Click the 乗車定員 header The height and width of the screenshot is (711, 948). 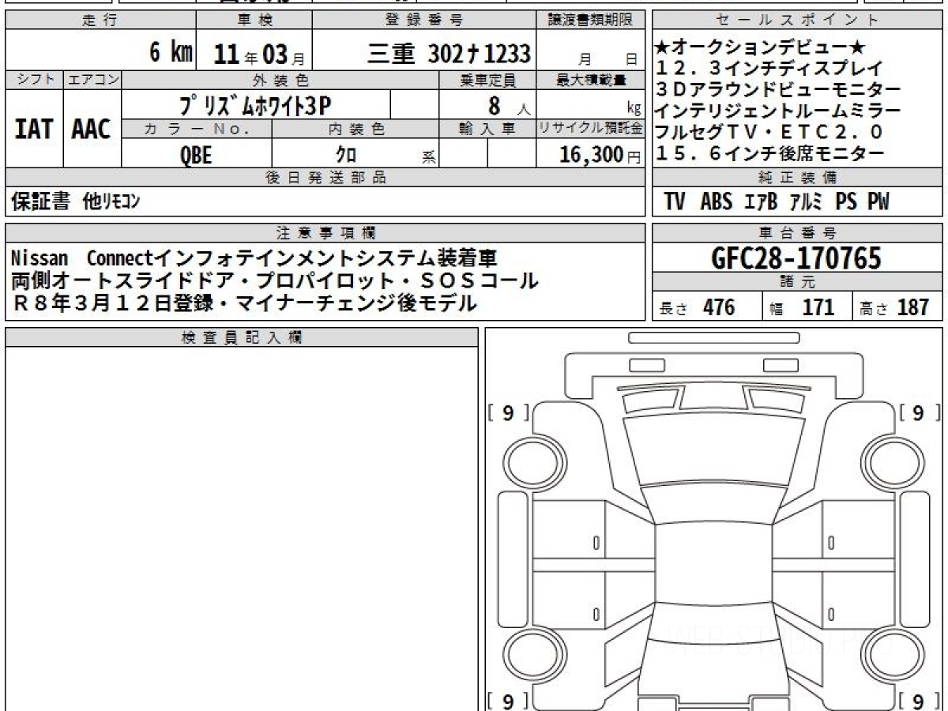click(x=487, y=80)
